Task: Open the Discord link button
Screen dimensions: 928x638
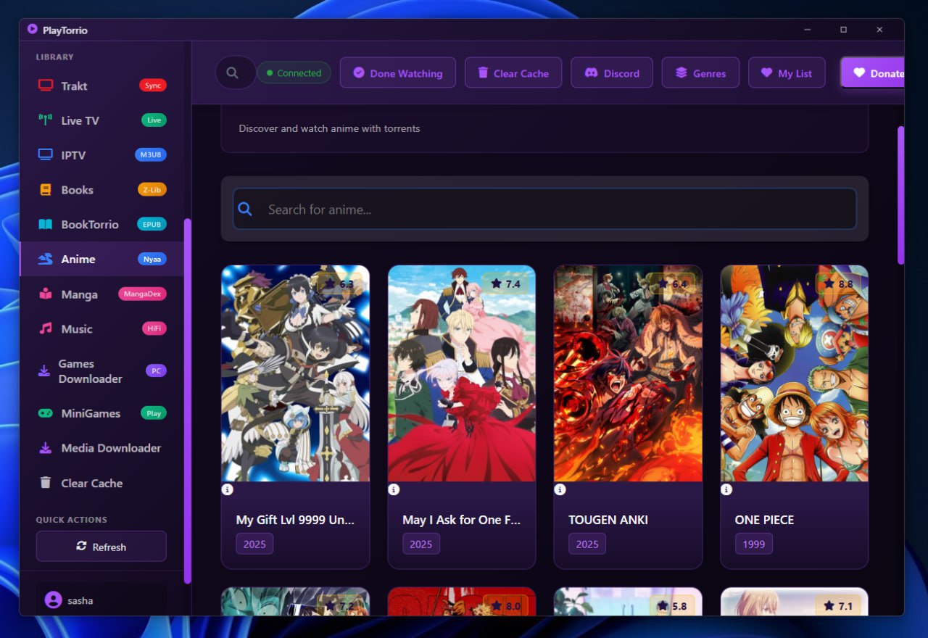Action: coord(612,73)
